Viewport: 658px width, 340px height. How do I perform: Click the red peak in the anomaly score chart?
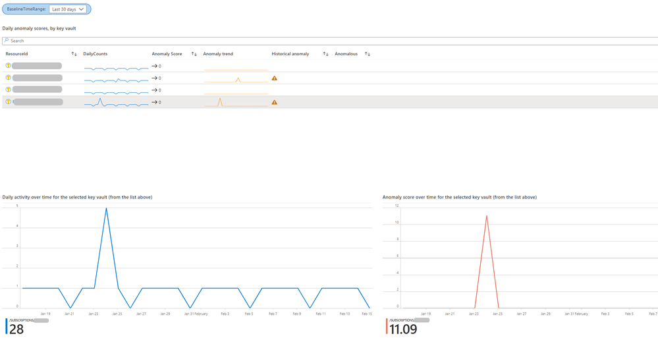click(x=486, y=216)
